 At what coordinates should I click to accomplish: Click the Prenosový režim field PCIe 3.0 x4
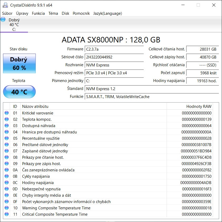114,73
